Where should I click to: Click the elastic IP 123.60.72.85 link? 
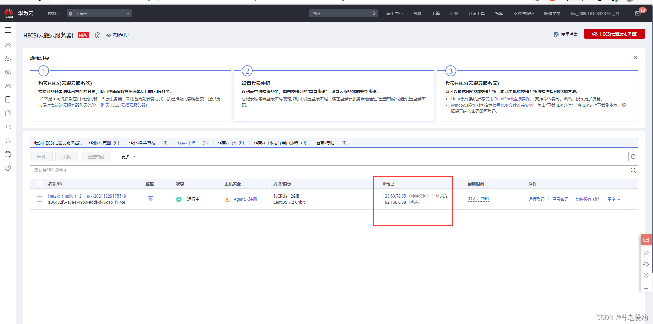pos(394,196)
